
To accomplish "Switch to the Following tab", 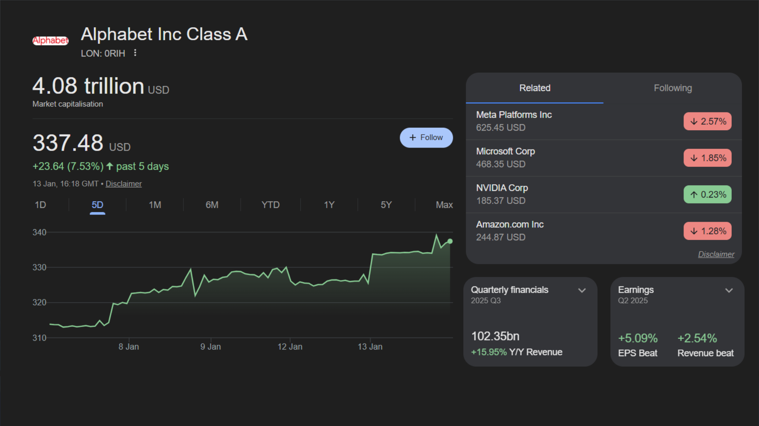I will [x=673, y=88].
